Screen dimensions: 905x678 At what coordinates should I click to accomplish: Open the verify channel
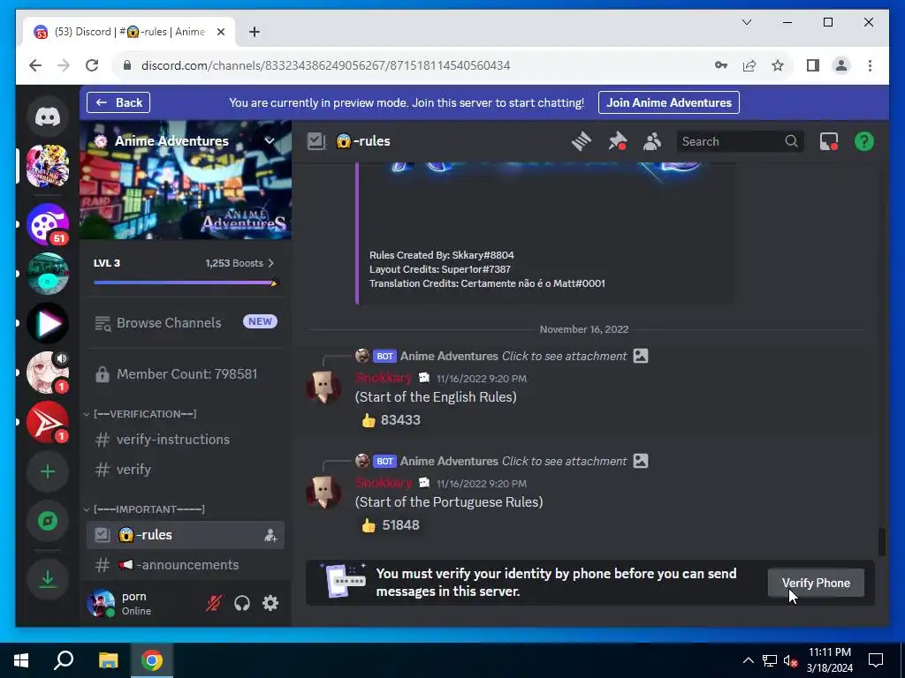coord(186,470)
